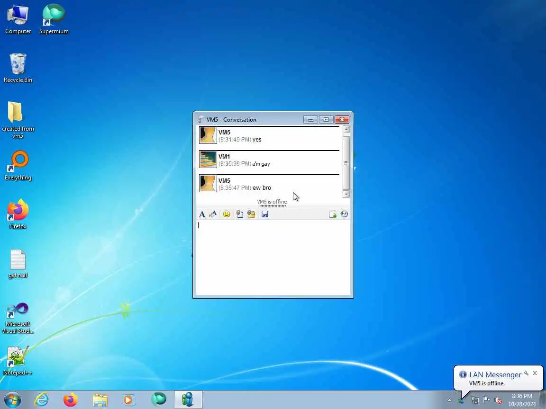Save the conversation with floppy disk icon
The image size is (546, 409).
[265, 214]
